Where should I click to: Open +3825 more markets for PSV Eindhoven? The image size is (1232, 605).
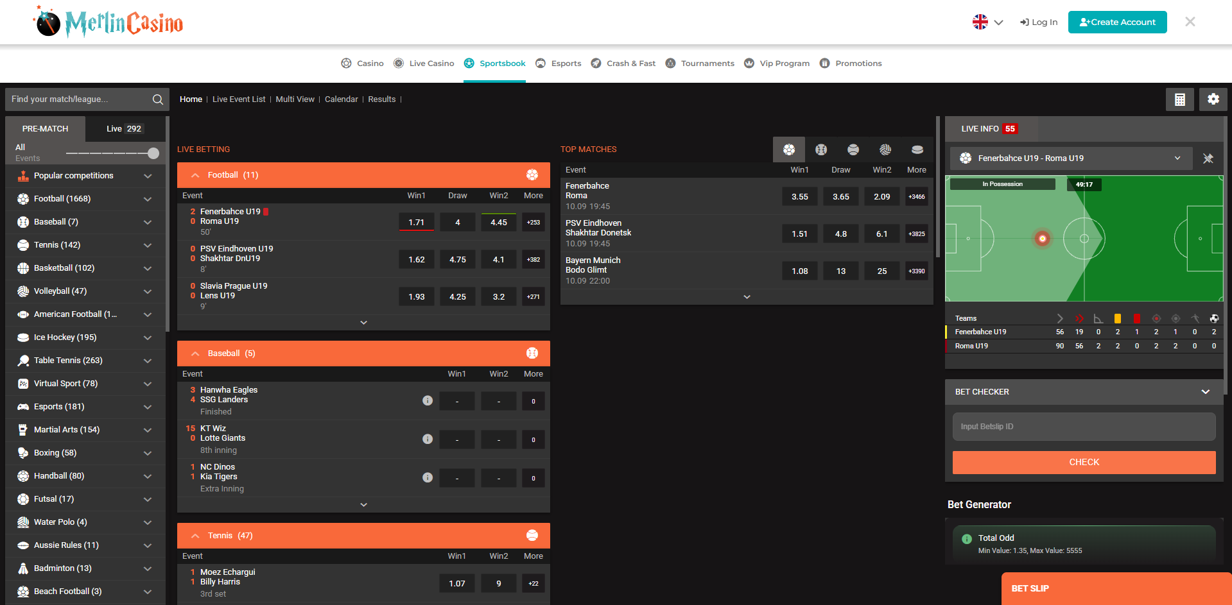pos(917,234)
